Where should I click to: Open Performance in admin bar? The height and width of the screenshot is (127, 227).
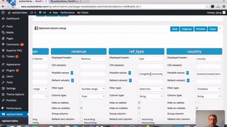point(67,13)
